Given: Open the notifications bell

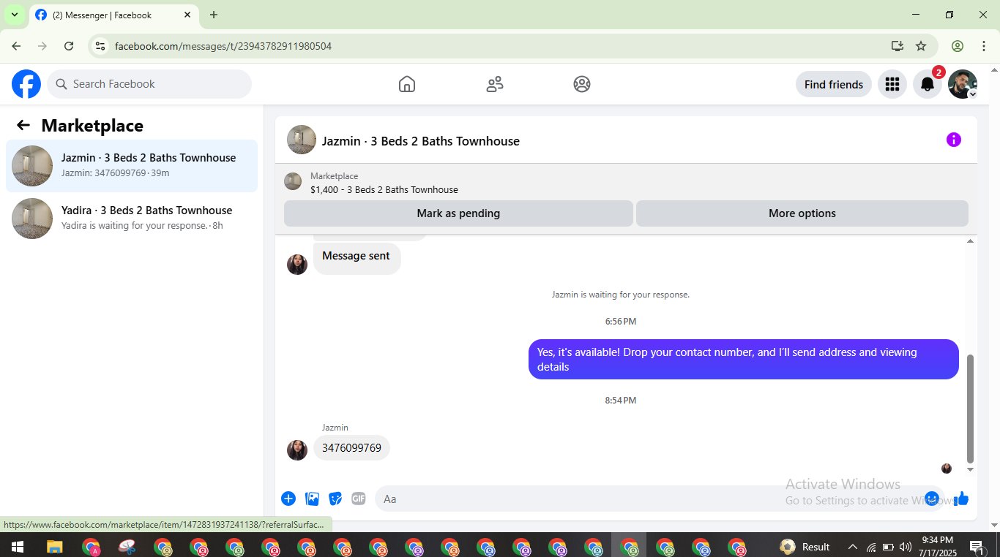Looking at the screenshot, I should tap(928, 84).
